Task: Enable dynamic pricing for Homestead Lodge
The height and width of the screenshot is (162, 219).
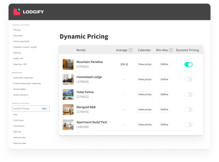Action: point(189,79)
